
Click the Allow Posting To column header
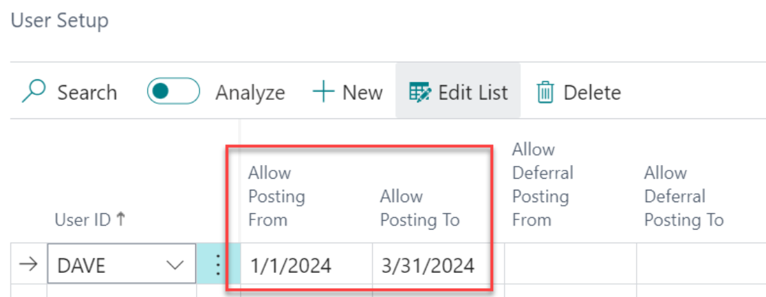coord(420,208)
